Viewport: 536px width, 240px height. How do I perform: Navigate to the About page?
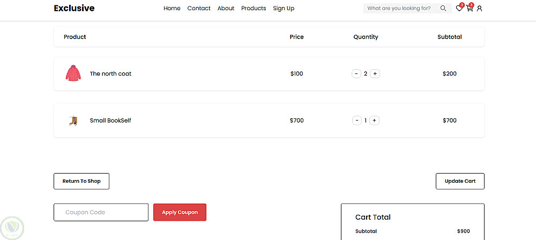coord(226,9)
